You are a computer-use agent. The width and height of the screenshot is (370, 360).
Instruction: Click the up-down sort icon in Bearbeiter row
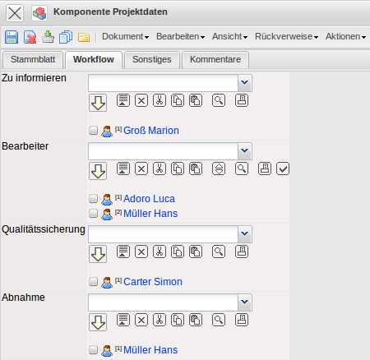(x=219, y=168)
